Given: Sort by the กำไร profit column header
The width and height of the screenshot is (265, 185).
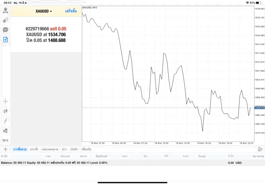Looking at the screenshot, I should pyautogui.click(x=230, y=156).
